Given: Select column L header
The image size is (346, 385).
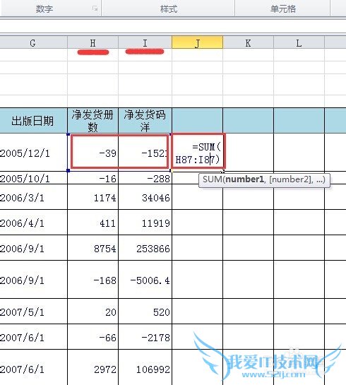Looking at the screenshot, I should [x=299, y=42].
